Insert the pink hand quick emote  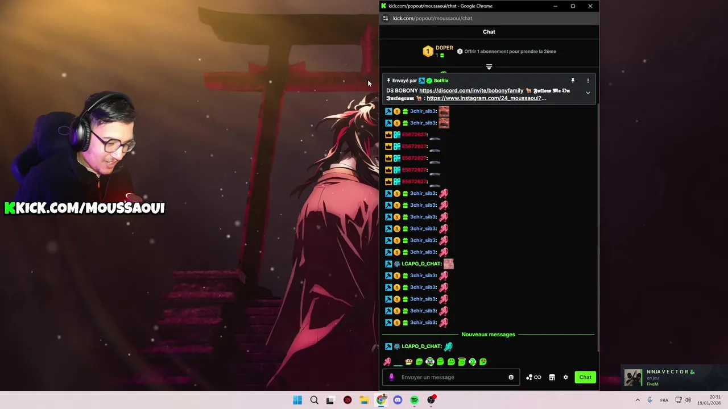(x=387, y=362)
